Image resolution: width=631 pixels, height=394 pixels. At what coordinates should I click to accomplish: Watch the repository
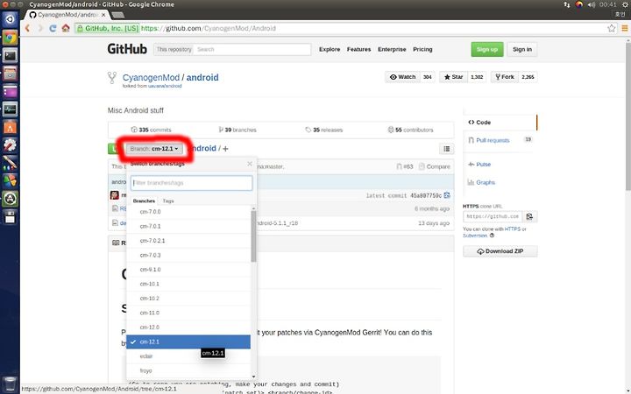402,77
